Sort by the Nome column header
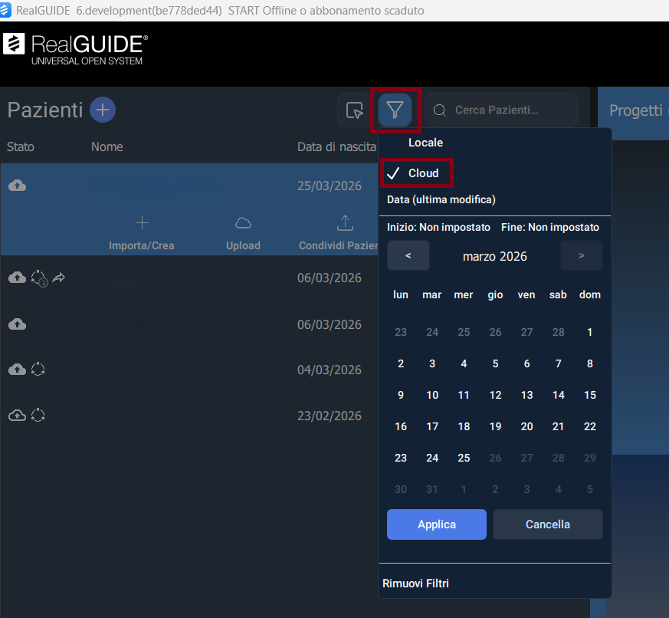 (107, 146)
